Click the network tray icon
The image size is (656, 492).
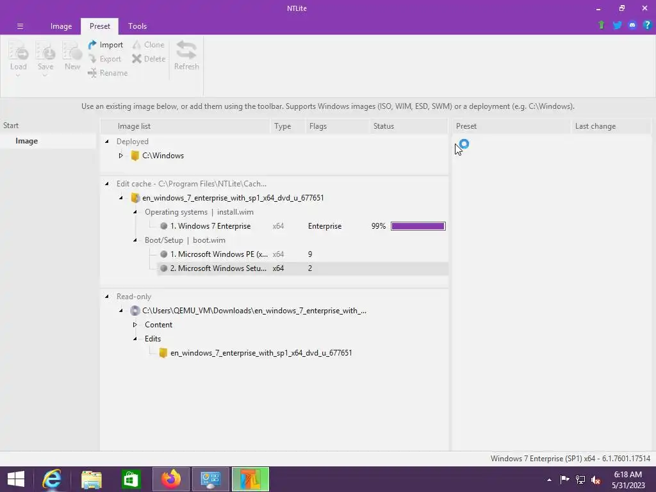(580, 480)
